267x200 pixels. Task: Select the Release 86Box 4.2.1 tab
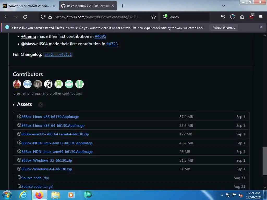click(88, 6)
